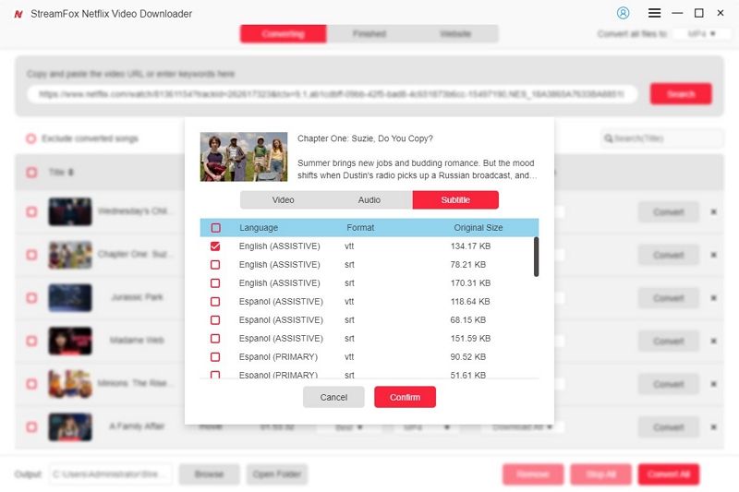
Task: Click the Output path field
Action: coord(111,474)
